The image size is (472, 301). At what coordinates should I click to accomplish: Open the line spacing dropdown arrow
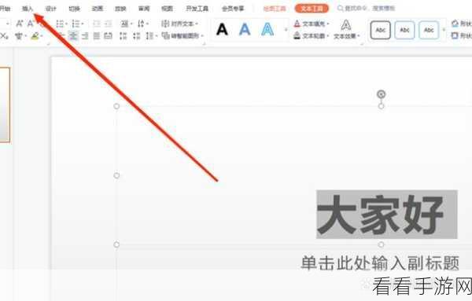(x=147, y=24)
